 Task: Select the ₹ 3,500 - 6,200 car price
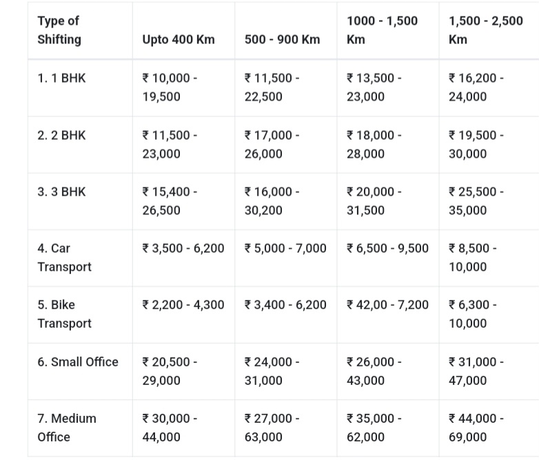point(183,248)
